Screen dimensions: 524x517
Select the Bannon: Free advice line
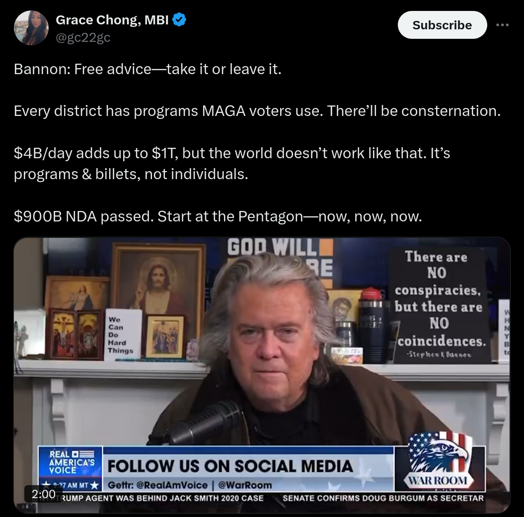[x=148, y=69]
